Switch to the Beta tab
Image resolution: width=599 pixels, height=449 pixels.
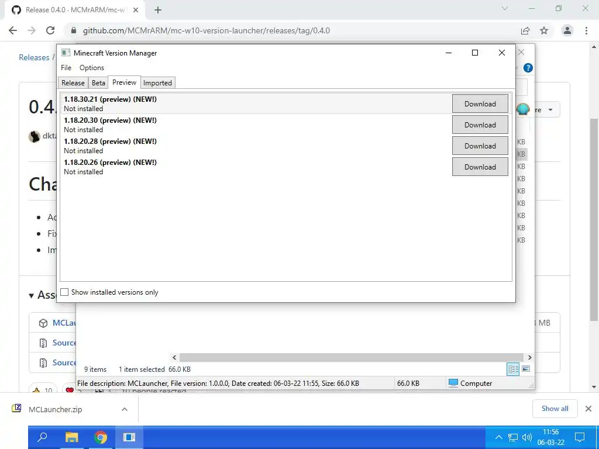coord(98,83)
